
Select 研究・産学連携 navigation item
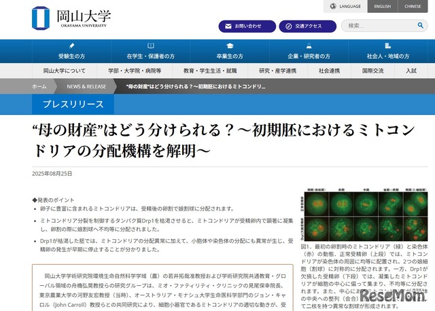277,71
